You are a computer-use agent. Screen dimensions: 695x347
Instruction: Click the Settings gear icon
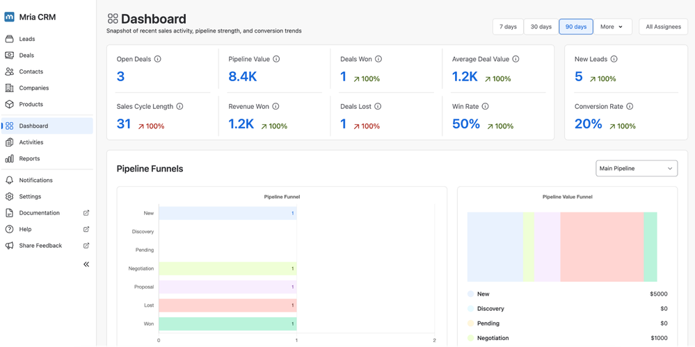click(9, 196)
